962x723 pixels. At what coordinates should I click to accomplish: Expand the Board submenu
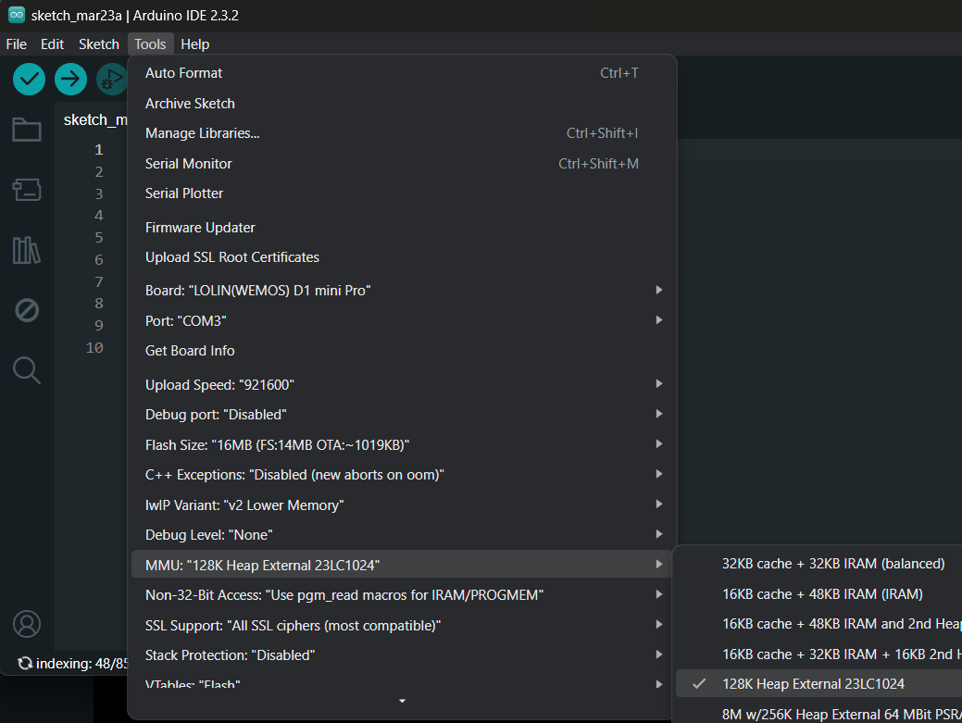point(402,290)
